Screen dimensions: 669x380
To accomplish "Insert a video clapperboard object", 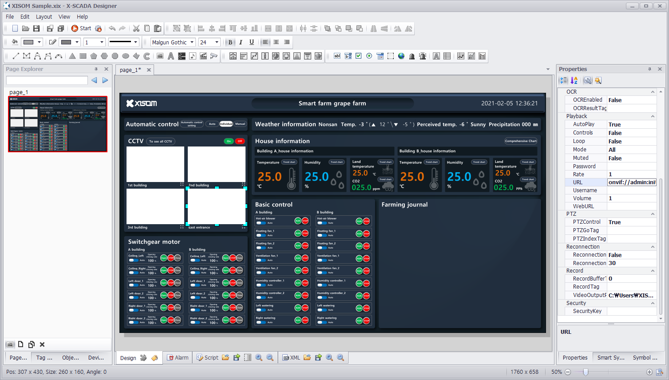I will (203, 56).
